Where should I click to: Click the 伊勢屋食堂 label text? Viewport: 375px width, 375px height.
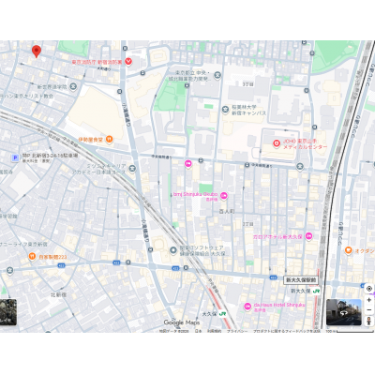click(x=91, y=140)
